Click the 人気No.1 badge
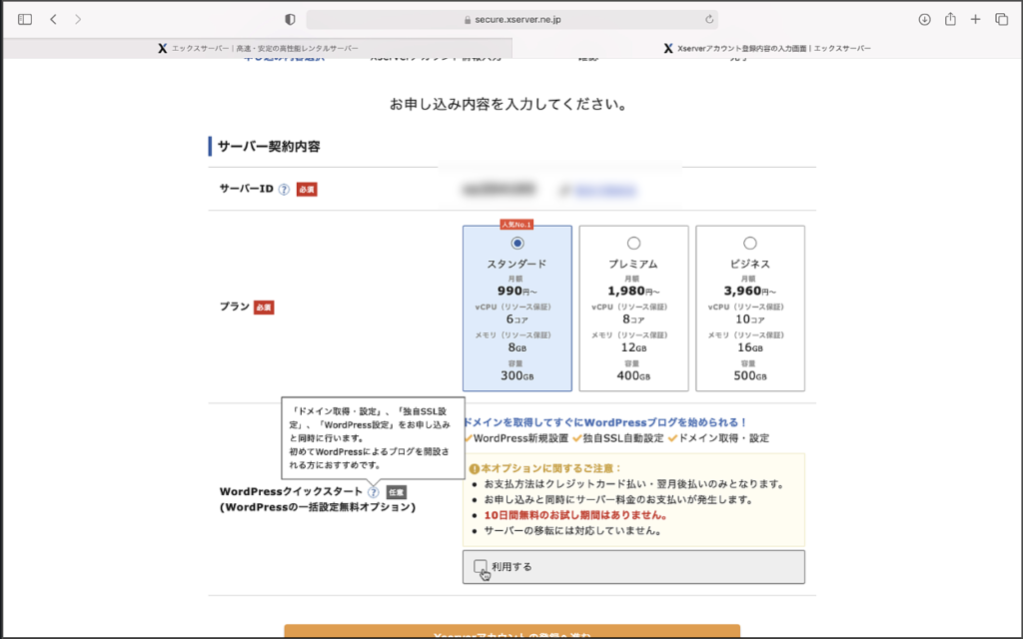The width and height of the screenshot is (1023, 639). coord(516,225)
